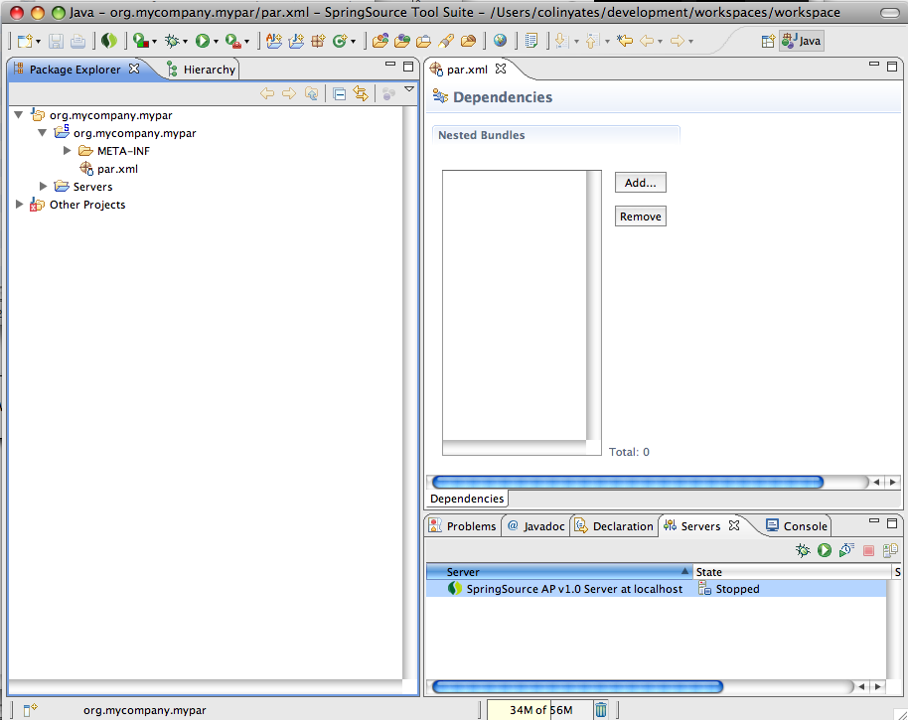908x720 pixels.
Task: Select Other Projects in the tree
Action: coord(87,205)
